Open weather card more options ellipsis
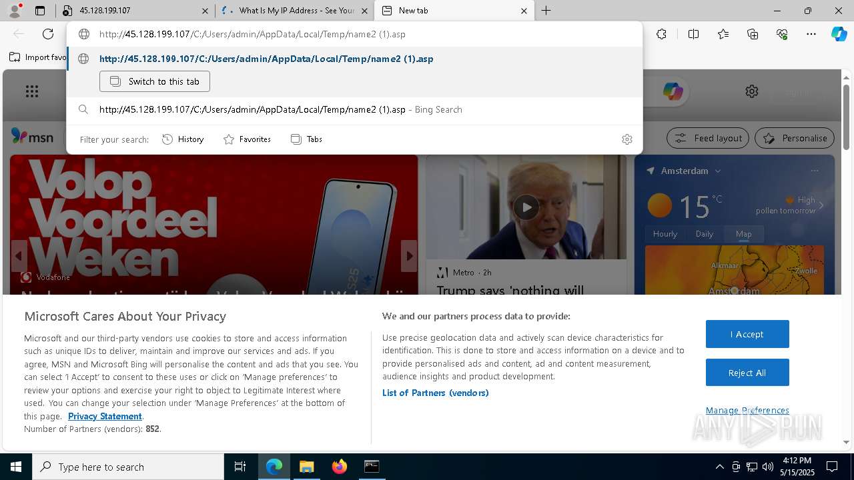Screen dimensions: 854x480 click(x=814, y=171)
